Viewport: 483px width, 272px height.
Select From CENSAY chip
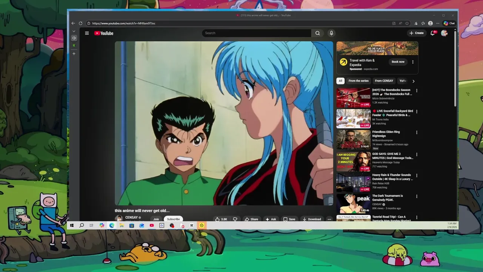point(384,81)
